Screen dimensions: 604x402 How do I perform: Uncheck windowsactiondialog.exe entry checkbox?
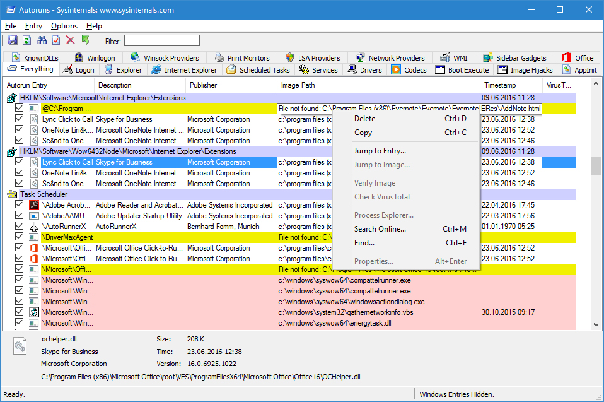tap(19, 301)
